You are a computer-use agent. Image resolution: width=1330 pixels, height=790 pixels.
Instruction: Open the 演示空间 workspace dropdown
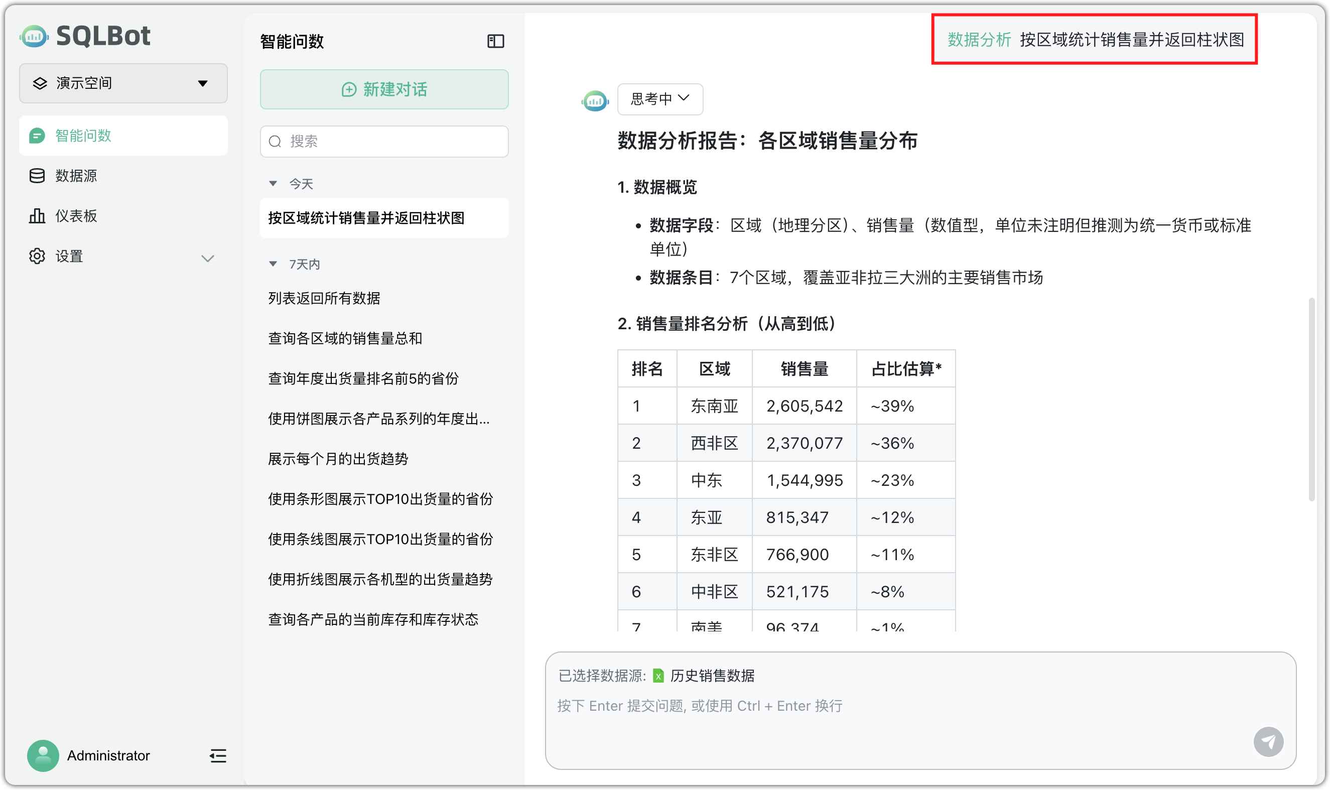tap(123, 83)
